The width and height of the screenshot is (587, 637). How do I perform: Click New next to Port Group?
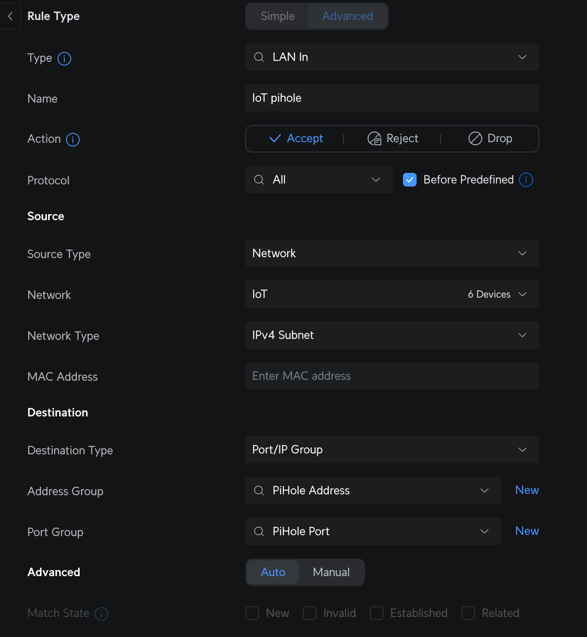527,531
